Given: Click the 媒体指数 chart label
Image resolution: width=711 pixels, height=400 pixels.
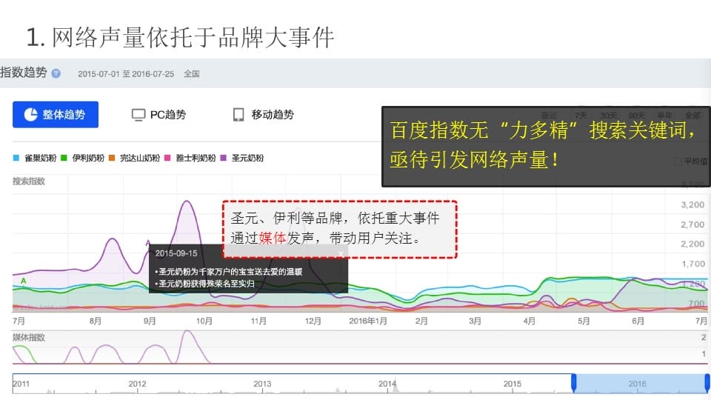Looking at the screenshot, I should pyautogui.click(x=29, y=338).
